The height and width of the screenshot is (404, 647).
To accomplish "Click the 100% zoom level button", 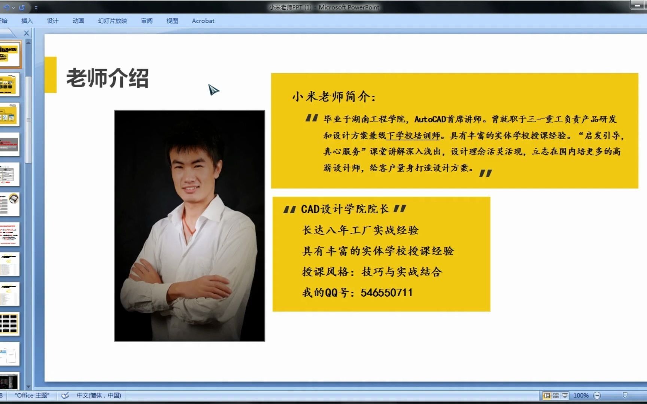I will 581,395.
